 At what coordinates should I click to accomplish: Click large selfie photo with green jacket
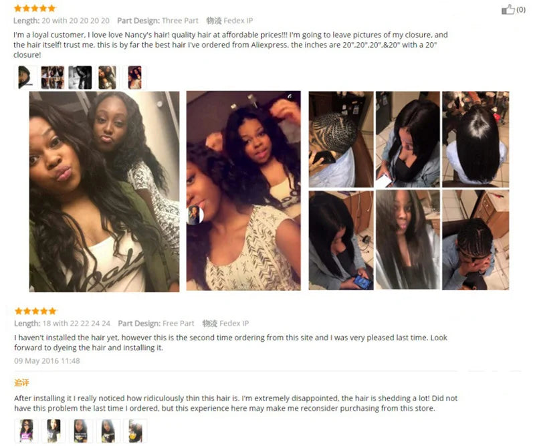[104, 191]
